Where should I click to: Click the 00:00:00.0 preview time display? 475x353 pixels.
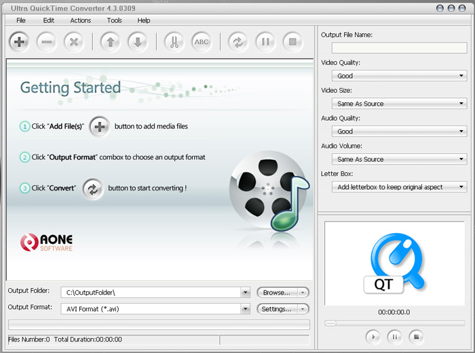(394, 312)
